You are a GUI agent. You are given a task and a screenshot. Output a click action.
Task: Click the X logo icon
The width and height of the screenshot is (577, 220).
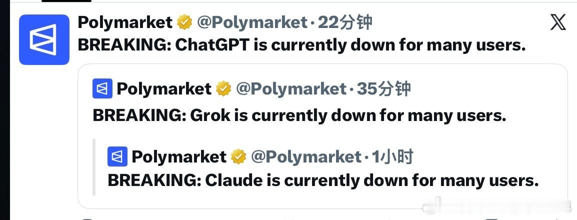(558, 23)
